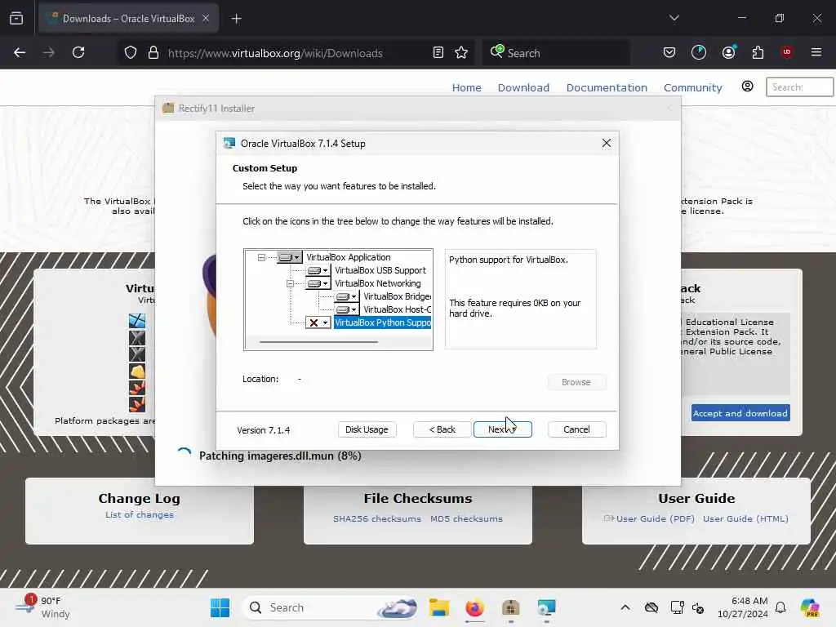Screen dimensions: 836x627
Task: Open User Guide (HTML) link
Action: 745,518
